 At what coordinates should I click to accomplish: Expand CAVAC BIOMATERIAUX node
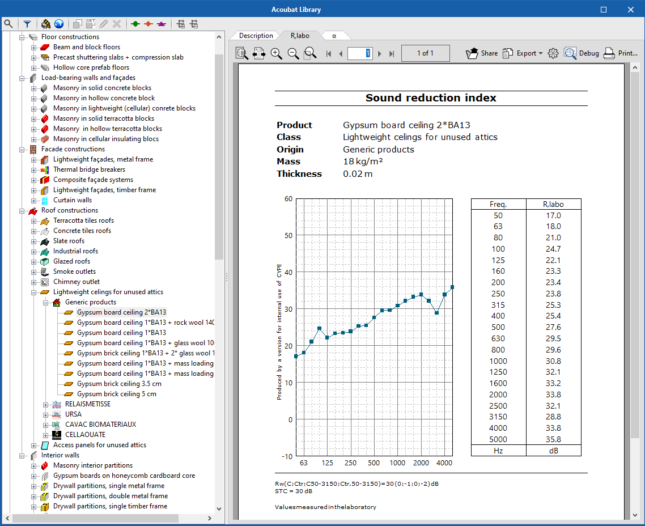(46, 425)
